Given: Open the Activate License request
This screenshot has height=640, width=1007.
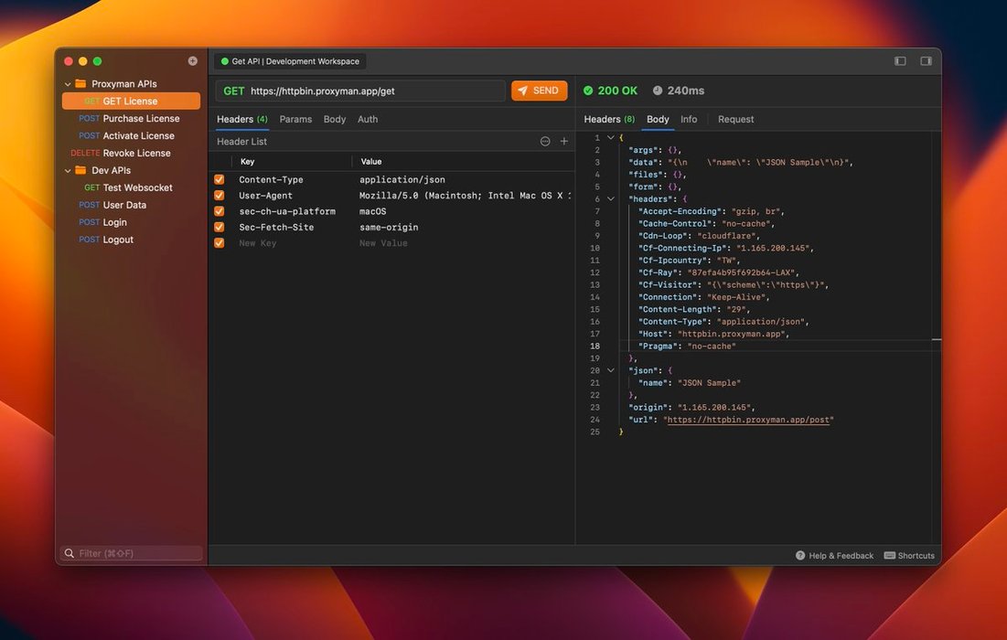Looking at the screenshot, I should click(131, 135).
